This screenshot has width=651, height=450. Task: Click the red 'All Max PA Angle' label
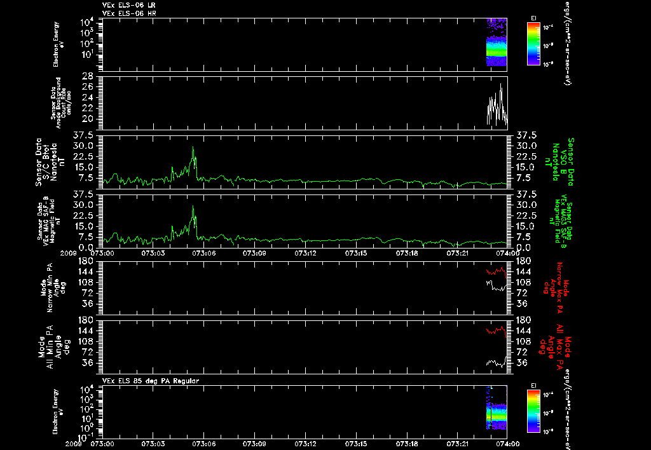[x=554, y=346]
